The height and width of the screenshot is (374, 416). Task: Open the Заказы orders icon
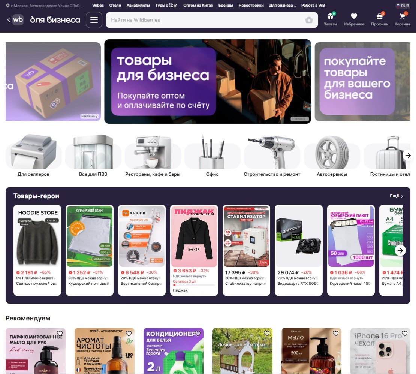click(x=330, y=17)
